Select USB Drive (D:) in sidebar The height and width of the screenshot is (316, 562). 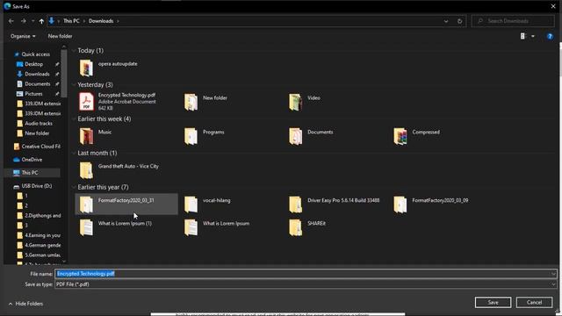(x=37, y=186)
